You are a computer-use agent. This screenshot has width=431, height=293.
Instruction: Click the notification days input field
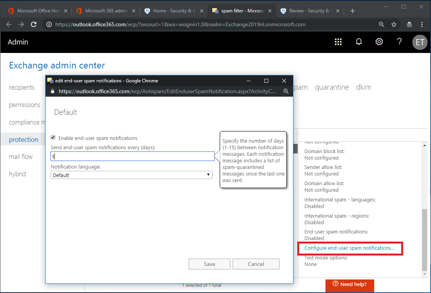pos(132,156)
